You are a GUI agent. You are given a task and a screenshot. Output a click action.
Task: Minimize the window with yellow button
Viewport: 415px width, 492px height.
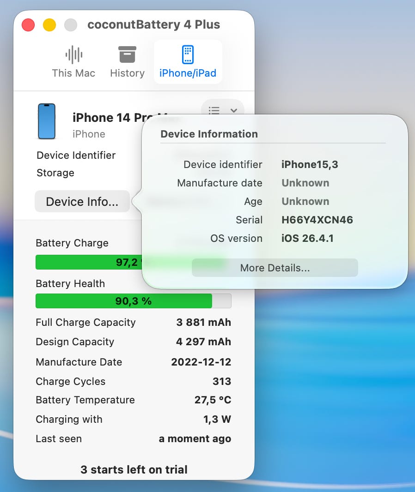[49, 25]
